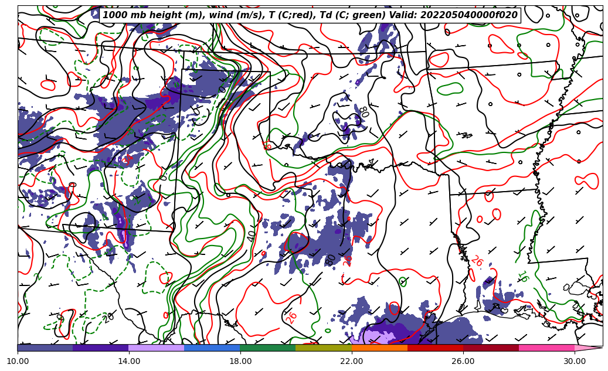
Task: Click the 30.00 colorbar tick label
Action: pos(575,361)
